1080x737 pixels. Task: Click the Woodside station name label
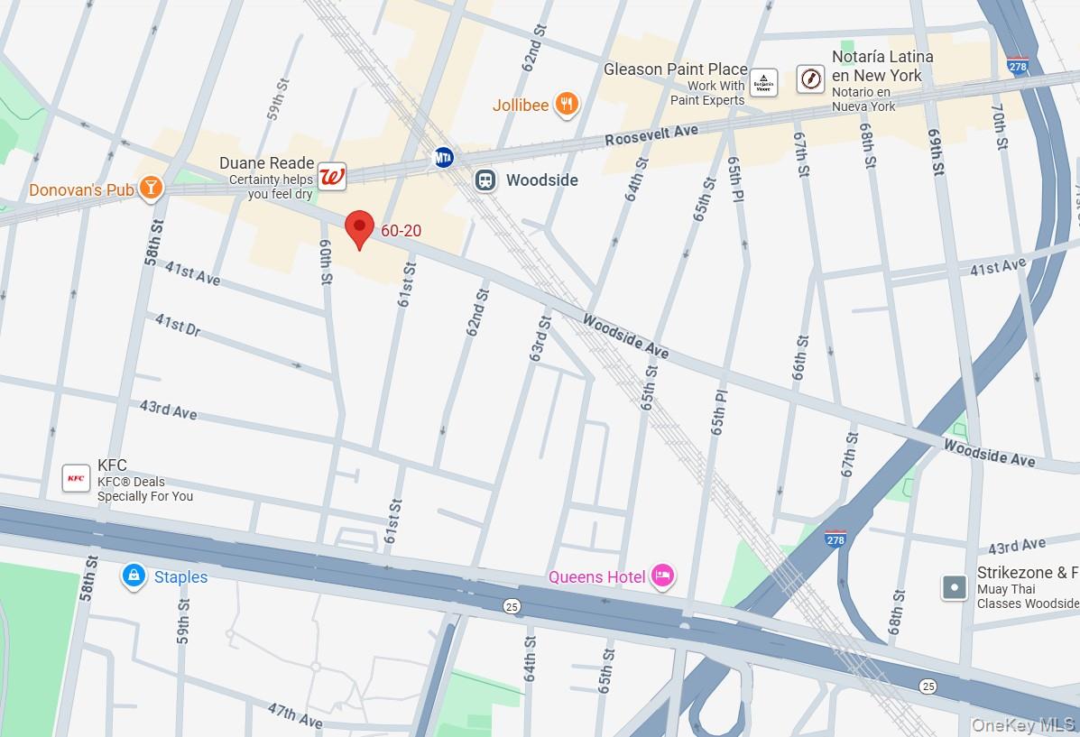pyautogui.click(x=542, y=180)
